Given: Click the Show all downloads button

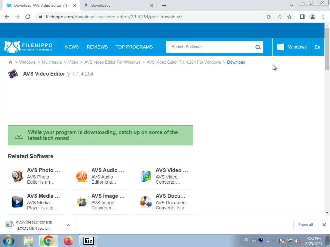Looking at the screenshot, I should [306, 225].
